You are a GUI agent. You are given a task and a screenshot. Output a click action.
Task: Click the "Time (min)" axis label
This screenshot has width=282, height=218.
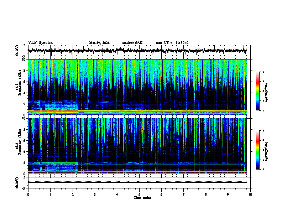point(142,198)
